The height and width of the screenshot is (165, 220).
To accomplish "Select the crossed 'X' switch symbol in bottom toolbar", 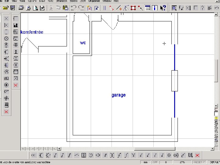I will (x=112, y=155).
